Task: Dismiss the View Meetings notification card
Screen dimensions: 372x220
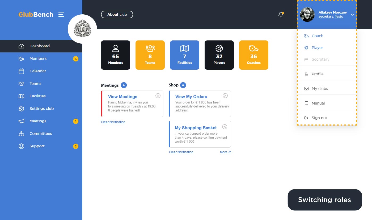Action: (158, 96)
